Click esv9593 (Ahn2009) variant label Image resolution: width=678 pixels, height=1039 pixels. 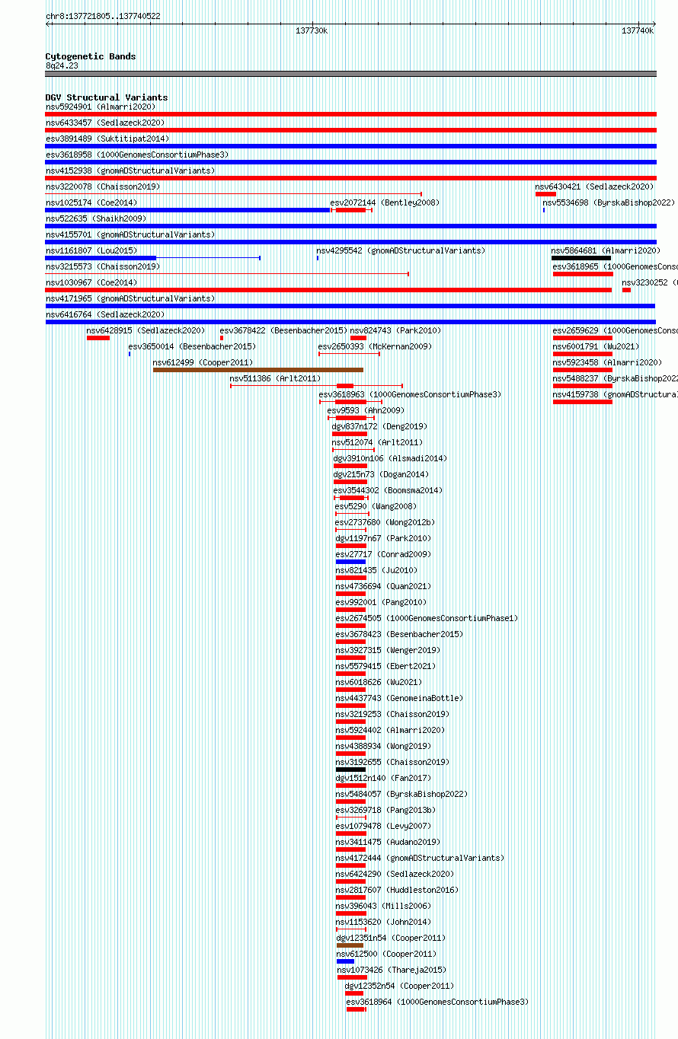coord(366,410)
